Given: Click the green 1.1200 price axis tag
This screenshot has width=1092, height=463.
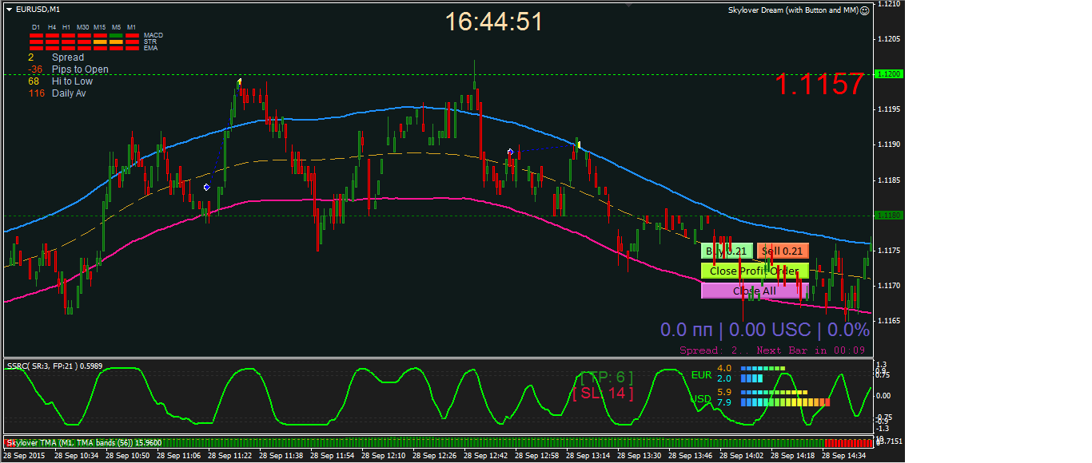Looking at the screenshot, I should [x=890, y=73].
